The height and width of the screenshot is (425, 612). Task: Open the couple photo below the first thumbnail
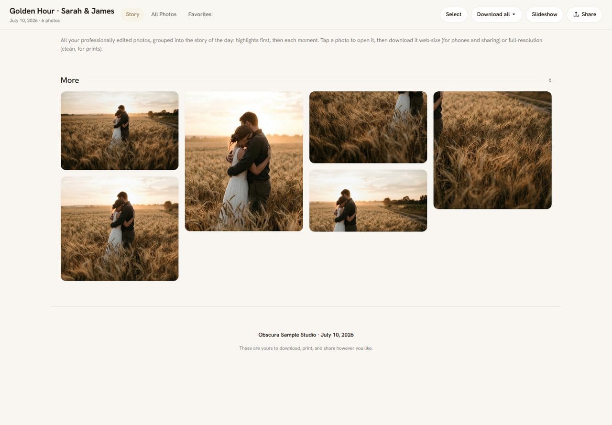pos(120,229)
